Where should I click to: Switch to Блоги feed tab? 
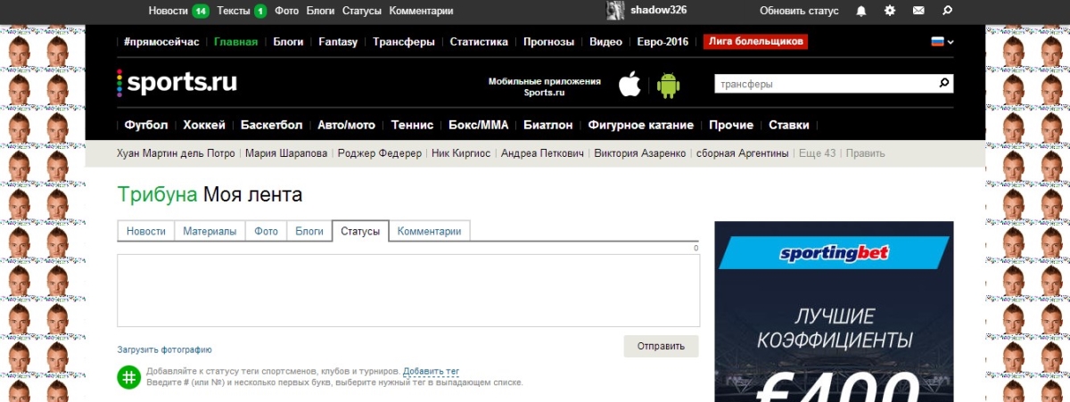point(309,231)
